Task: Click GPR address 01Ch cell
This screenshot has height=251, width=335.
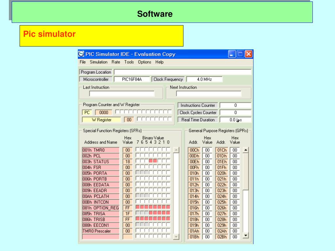Action: coord(222,150)
